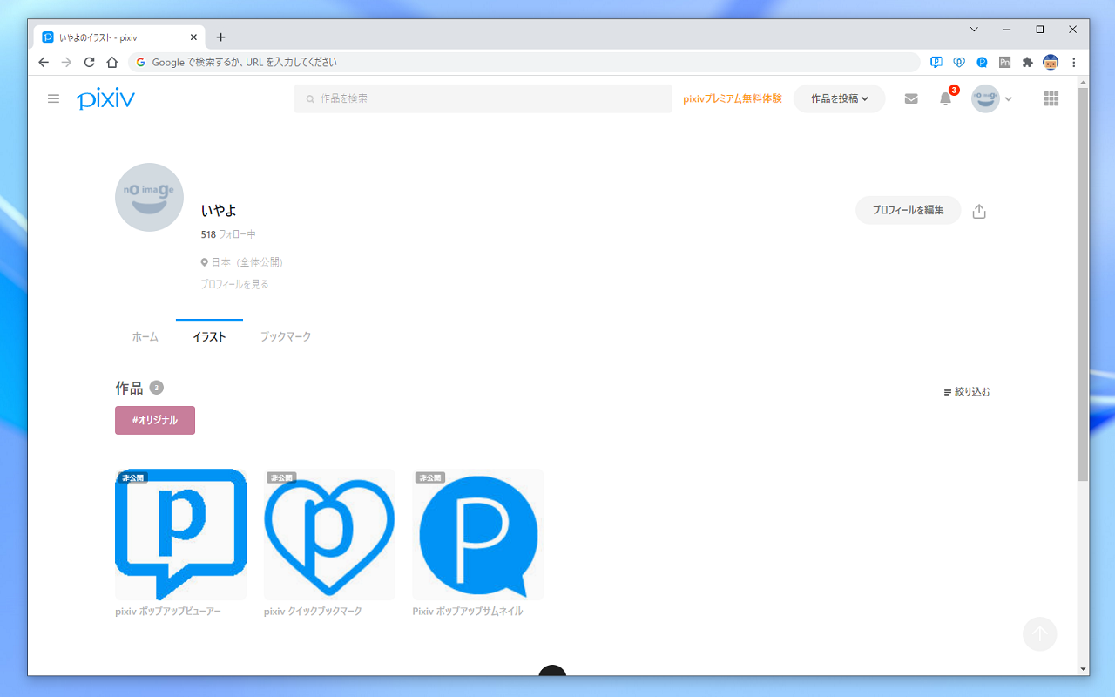
Task: Open pixiv Quick Bookmark heart extension icon
Action: tap(959, 63)
